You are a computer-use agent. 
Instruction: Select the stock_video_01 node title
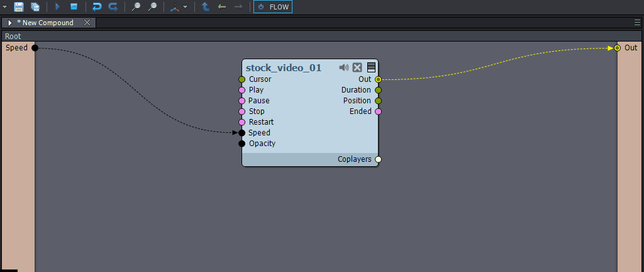click(x=284, y=68)
